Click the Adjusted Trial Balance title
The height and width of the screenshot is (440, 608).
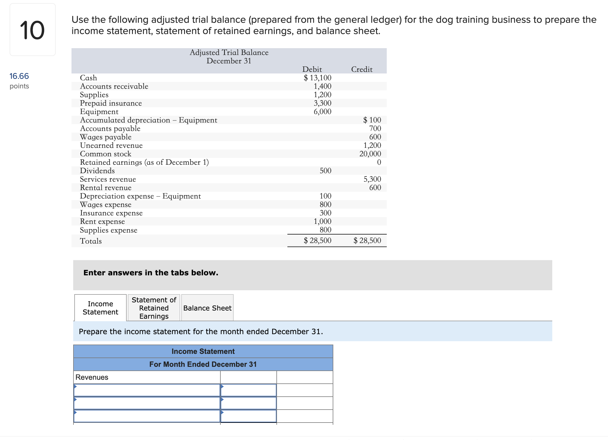point(229,52)
